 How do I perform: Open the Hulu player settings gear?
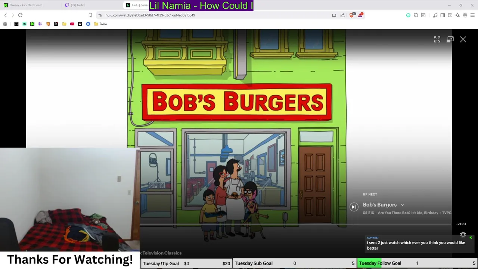(463, 235)
